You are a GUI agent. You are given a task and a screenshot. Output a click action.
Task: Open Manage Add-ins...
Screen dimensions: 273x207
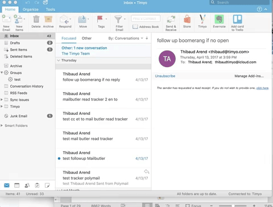click(x=249, y=76)
